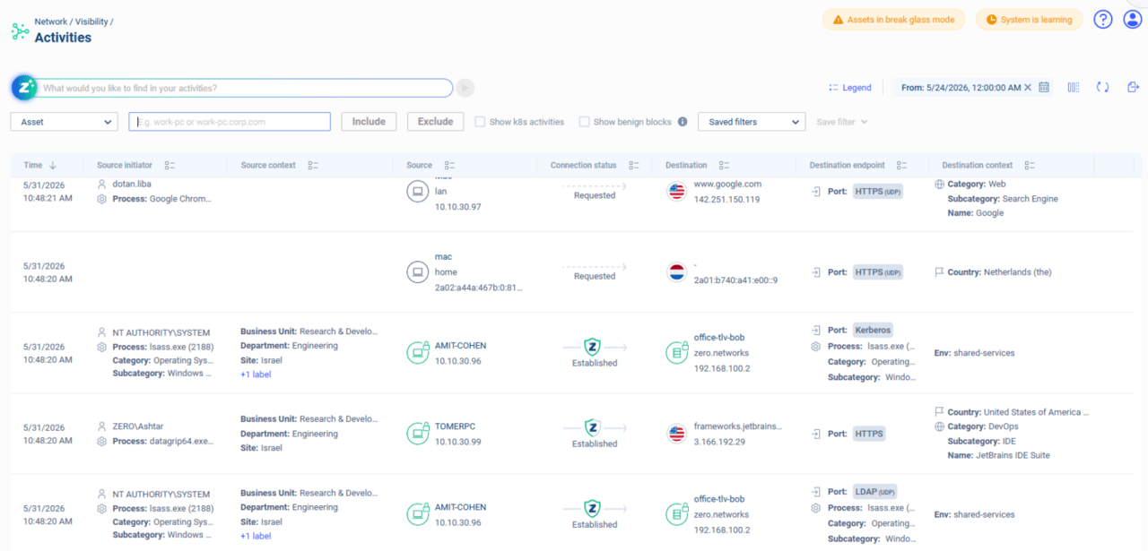Click the US flag for www.google.com
The height and width of the screenshot is (551, 1148).
click(x=677, y=191)
